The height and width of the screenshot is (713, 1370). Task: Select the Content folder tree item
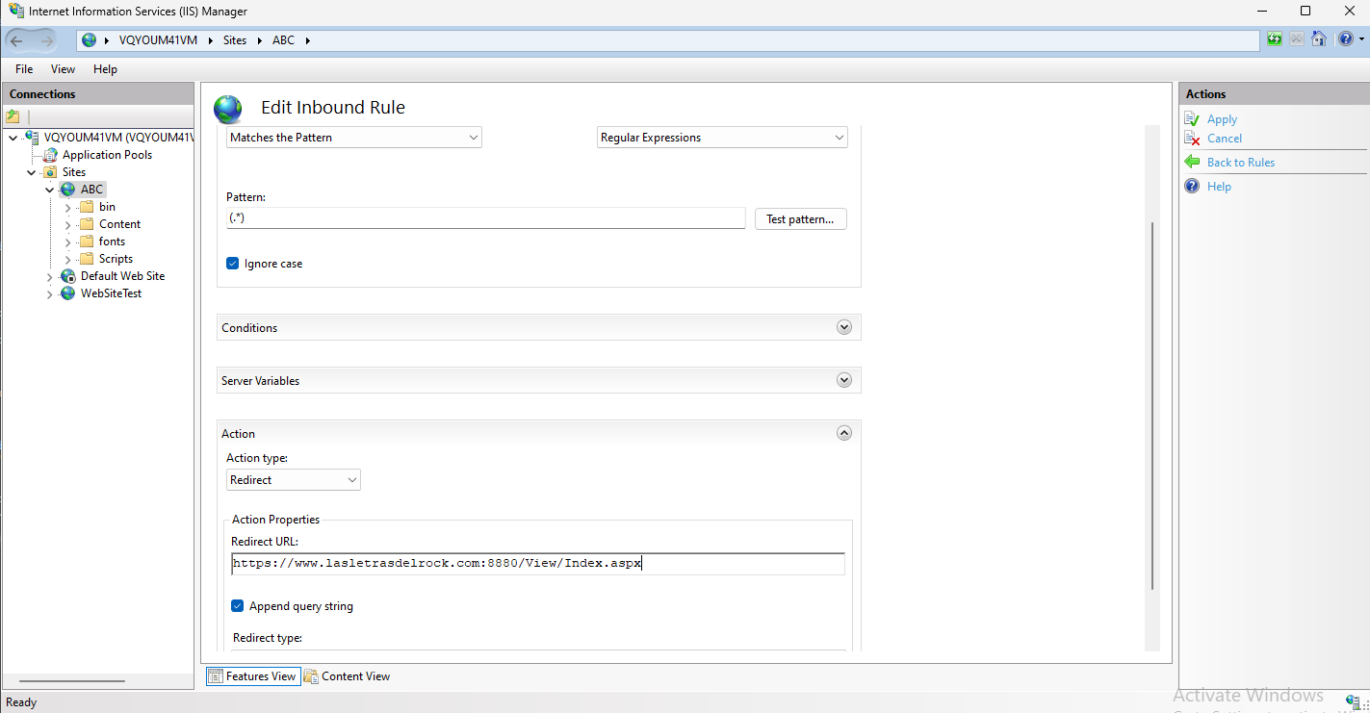[119, 224]
